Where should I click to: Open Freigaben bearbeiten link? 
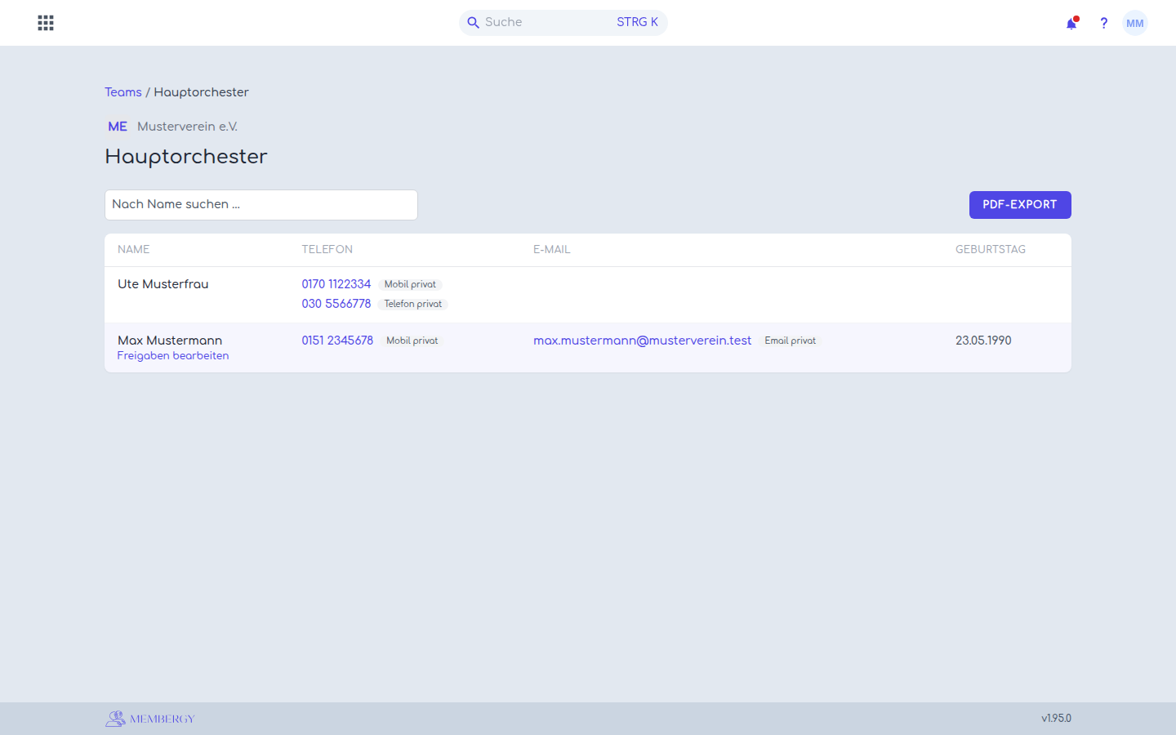173,356
